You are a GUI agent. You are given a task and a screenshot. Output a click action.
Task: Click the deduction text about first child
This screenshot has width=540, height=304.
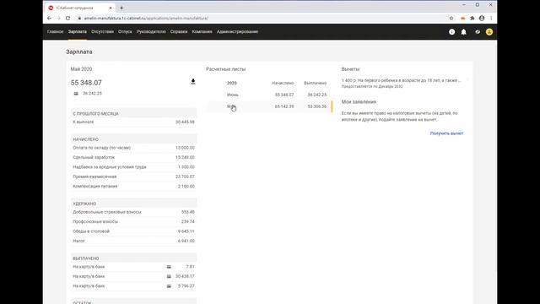pyautogui.click(x=402, y=80)
